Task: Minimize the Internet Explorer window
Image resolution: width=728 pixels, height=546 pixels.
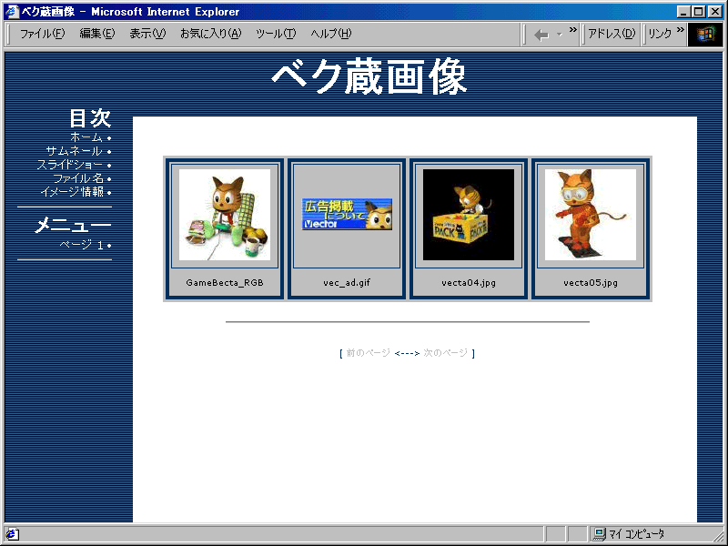Action: click(x=683, y=12)
